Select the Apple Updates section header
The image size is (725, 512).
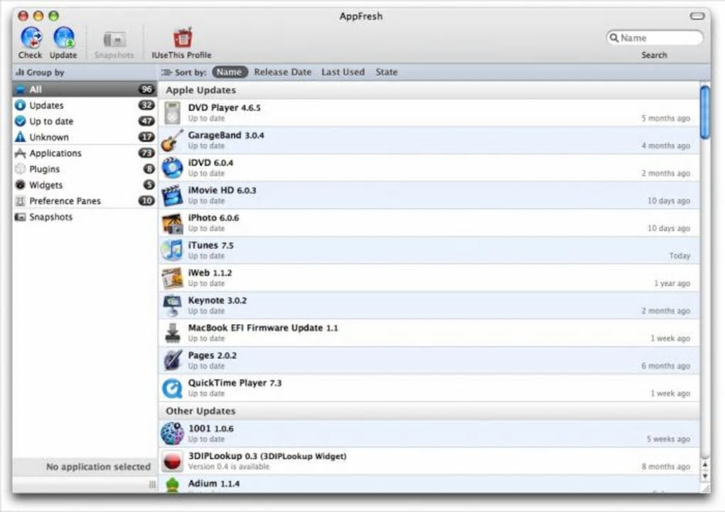[x=200, y=90]
